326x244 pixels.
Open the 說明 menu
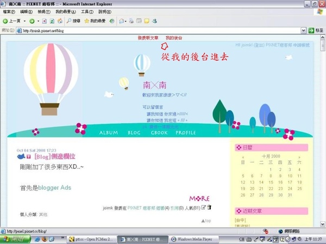[105, 12]
